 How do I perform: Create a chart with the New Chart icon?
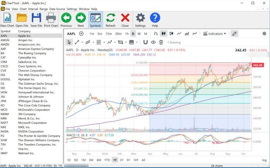(7, 18)
